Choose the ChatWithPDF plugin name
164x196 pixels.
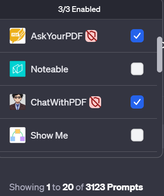coord(58,102)
